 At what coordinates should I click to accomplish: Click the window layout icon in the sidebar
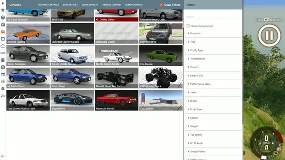(x=3, y=74)
